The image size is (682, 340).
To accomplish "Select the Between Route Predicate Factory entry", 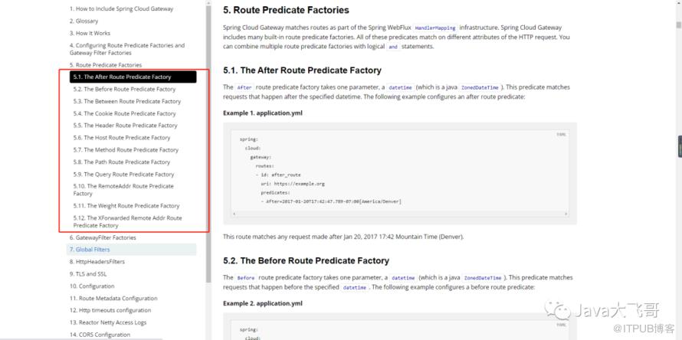I will (x=126, y=101).
